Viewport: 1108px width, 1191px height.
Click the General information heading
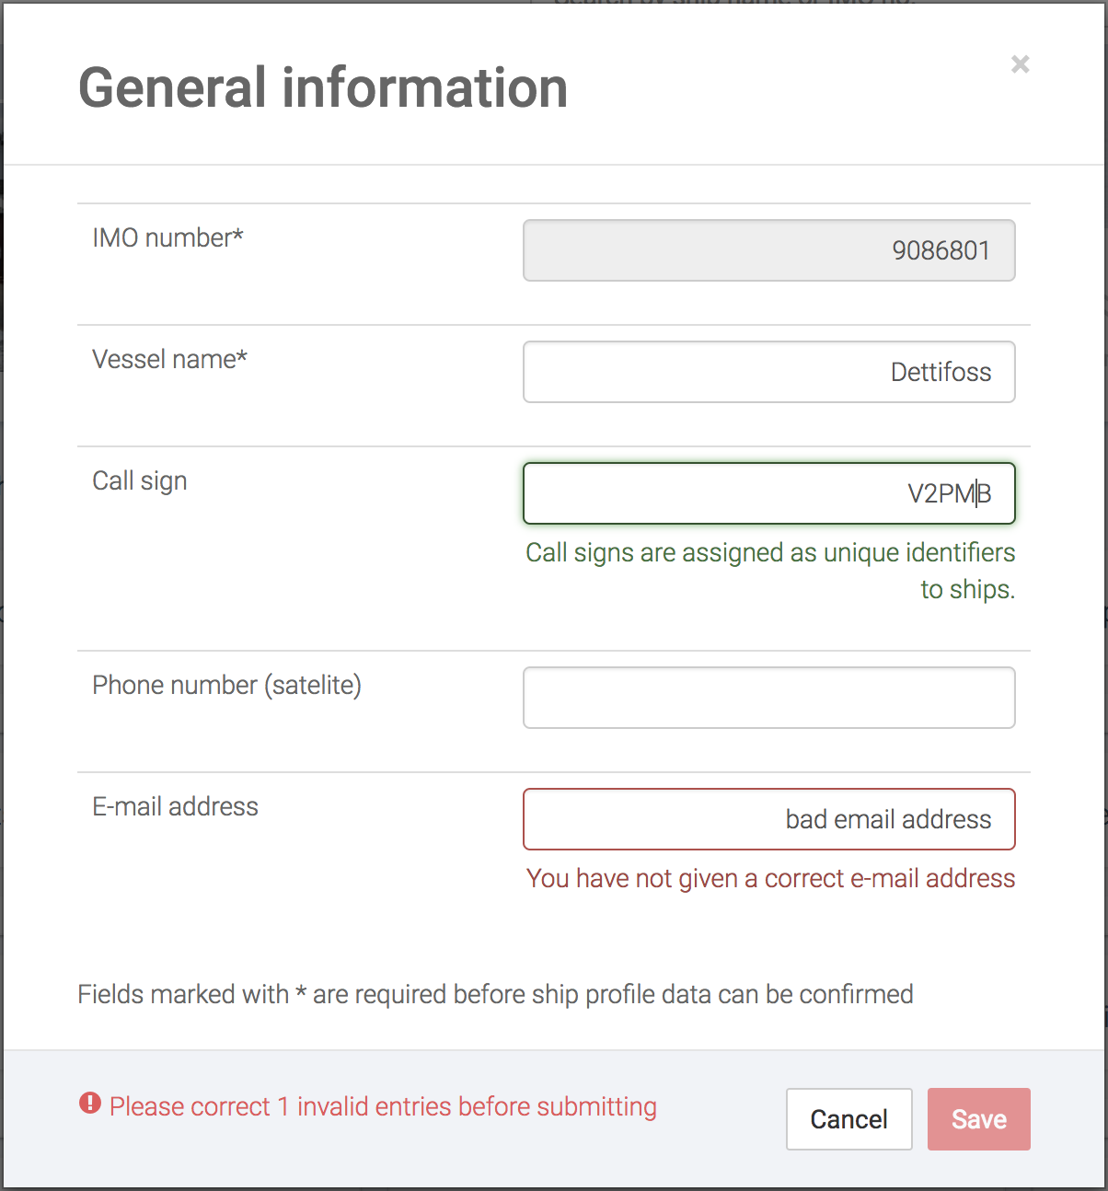coord(323,88)
